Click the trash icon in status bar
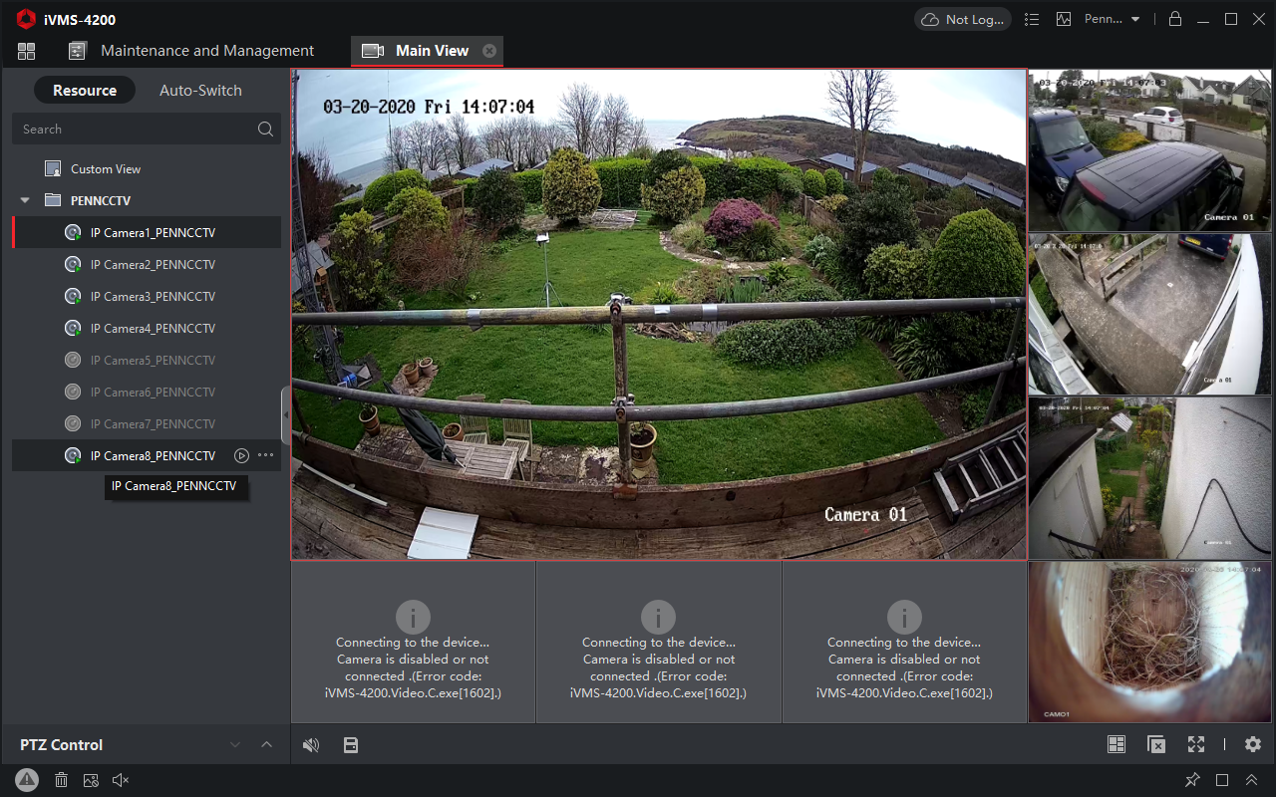The image size is (1276, 797). 61,780
